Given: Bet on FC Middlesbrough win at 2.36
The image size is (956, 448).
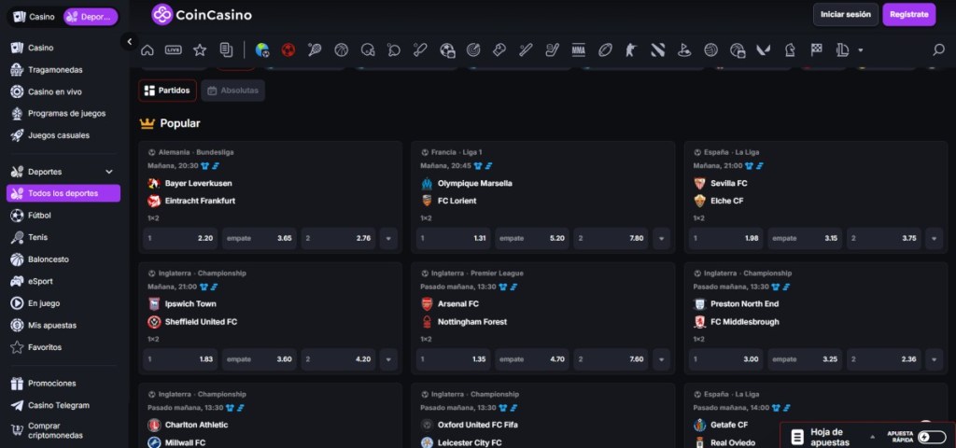Looking at the screenshot, I should (884, 359).
